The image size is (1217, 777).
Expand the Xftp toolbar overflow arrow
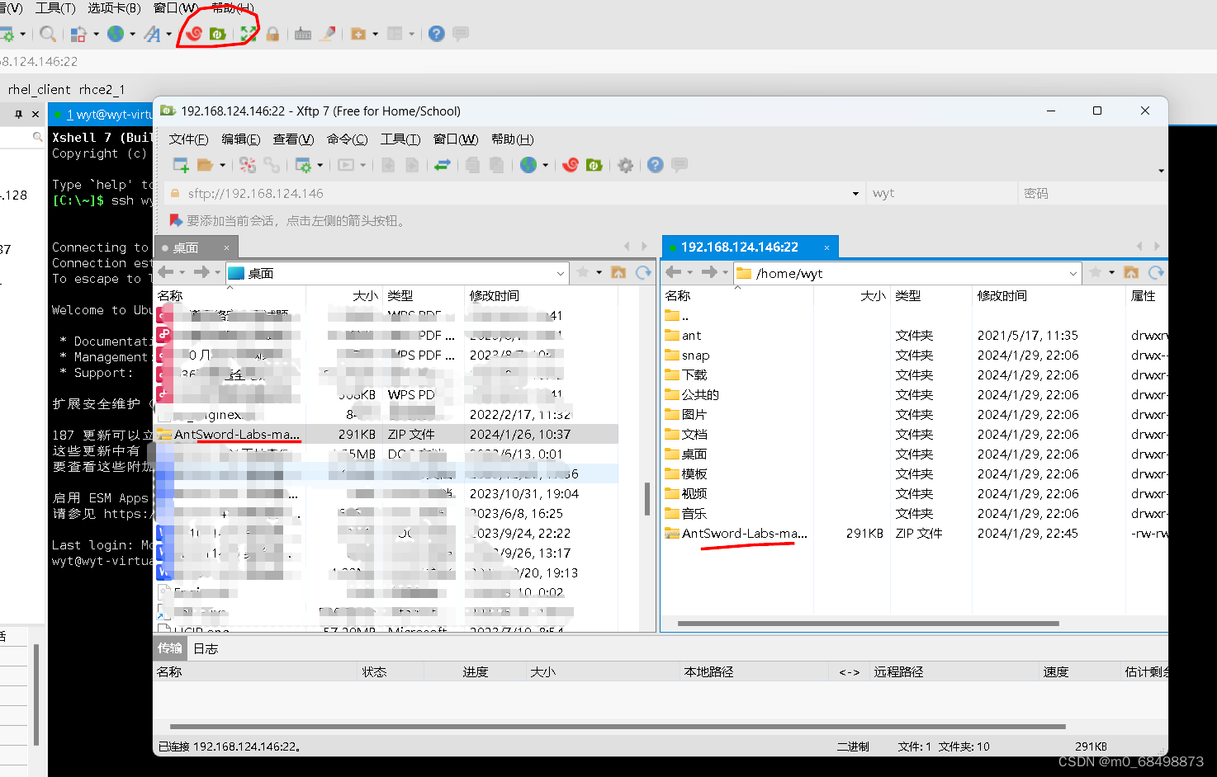[x=1161, y=171]
